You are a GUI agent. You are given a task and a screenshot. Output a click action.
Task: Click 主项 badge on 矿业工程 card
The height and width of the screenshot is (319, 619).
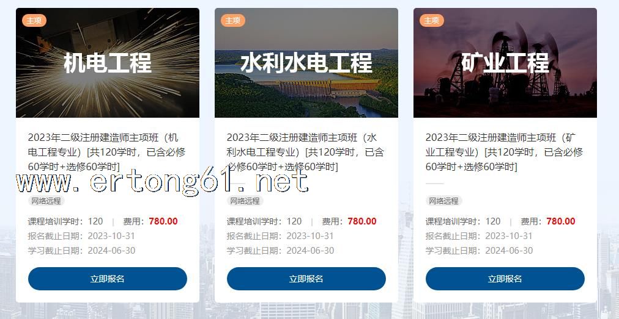coord(431,20)
